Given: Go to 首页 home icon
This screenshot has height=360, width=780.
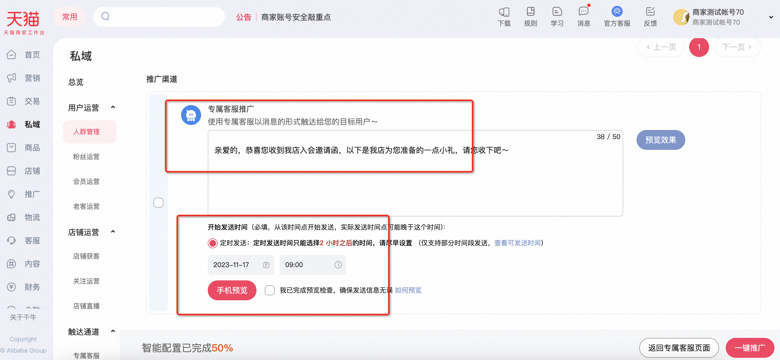Looking at the screenshot, I should 12,55.
